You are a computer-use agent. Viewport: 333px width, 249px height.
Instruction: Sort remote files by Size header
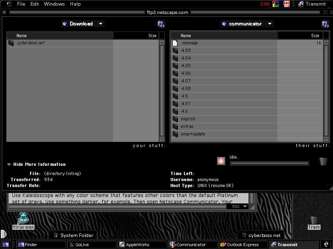[300, 36]
